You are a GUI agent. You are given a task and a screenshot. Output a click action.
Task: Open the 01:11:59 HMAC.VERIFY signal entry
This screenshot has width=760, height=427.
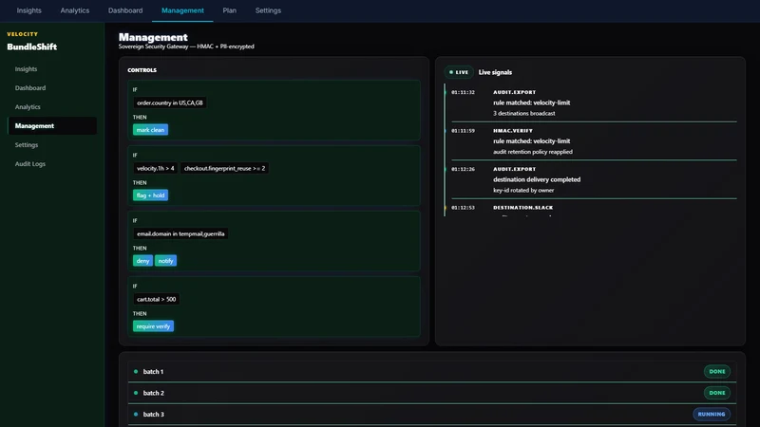pos(594,140)
